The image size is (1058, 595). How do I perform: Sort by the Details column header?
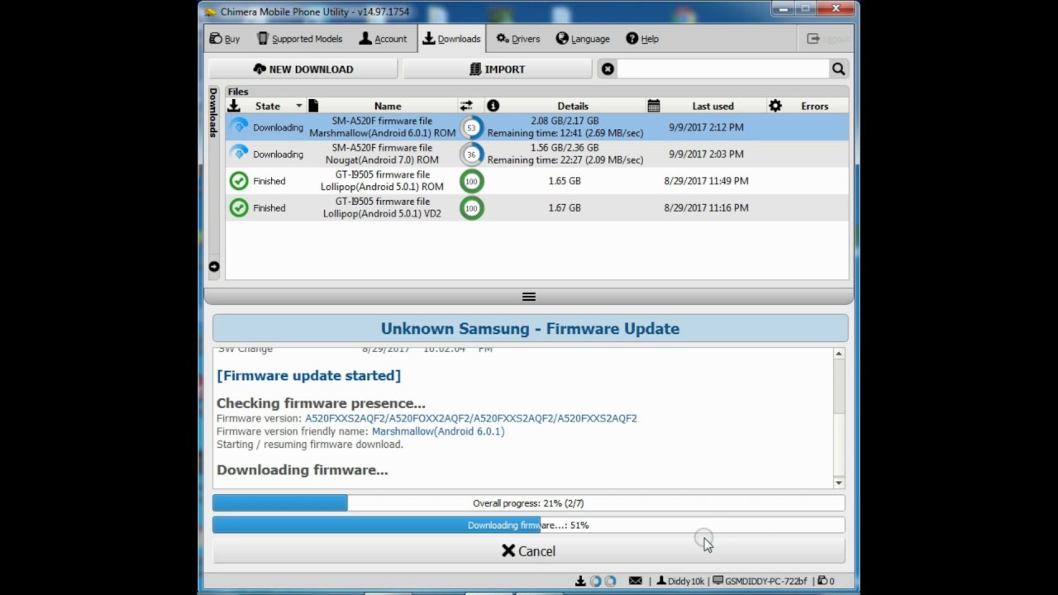(x=573, y=106)
